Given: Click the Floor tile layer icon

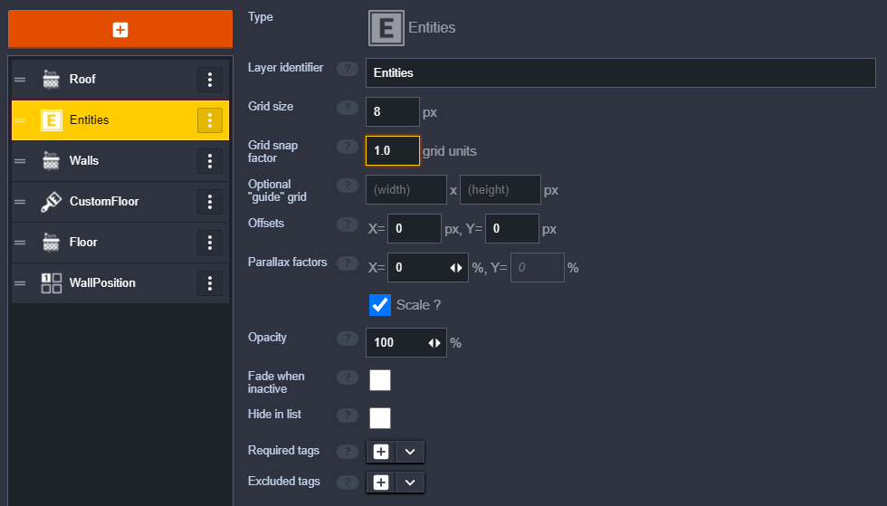Looking at the screenshot, I should pos(51,243).
